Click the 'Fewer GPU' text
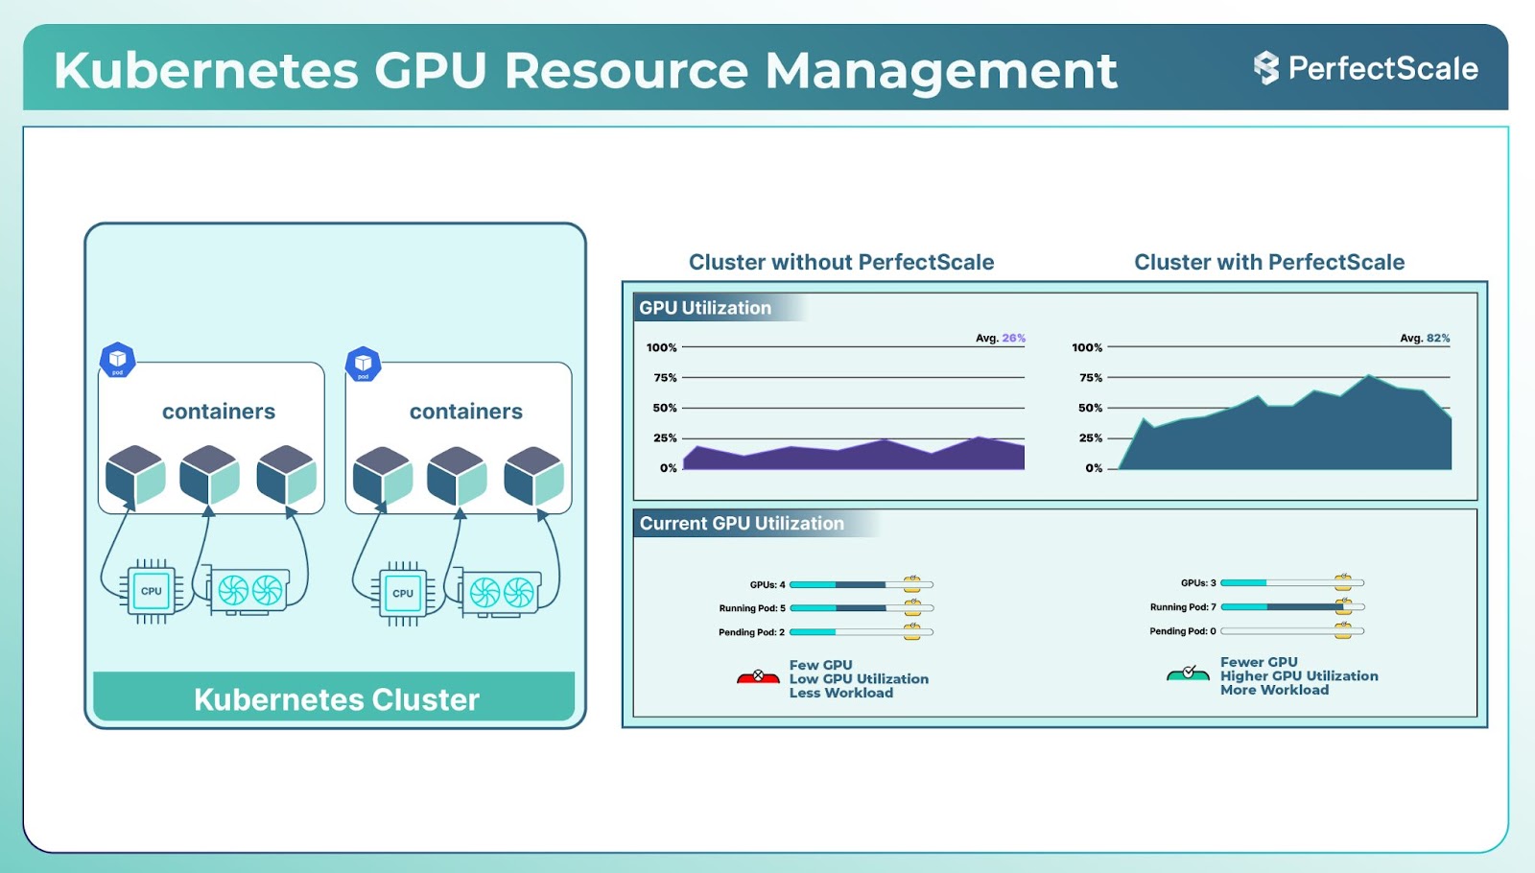This screenshot has height=873, width=1535. pos(1259,662)
